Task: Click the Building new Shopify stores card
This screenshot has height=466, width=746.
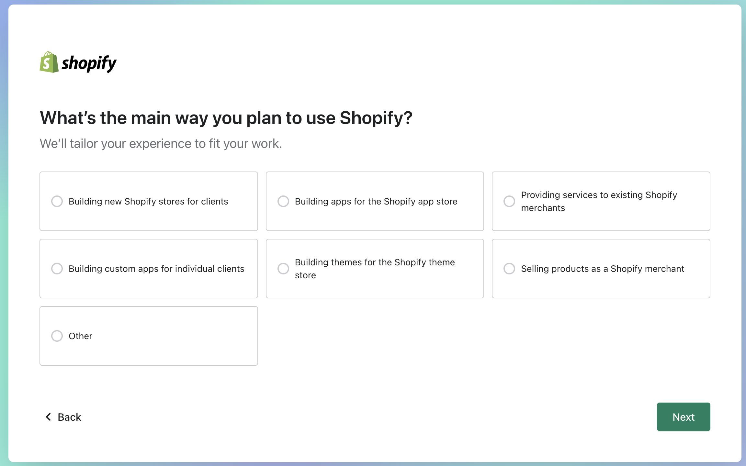Action: click(148, 201)
